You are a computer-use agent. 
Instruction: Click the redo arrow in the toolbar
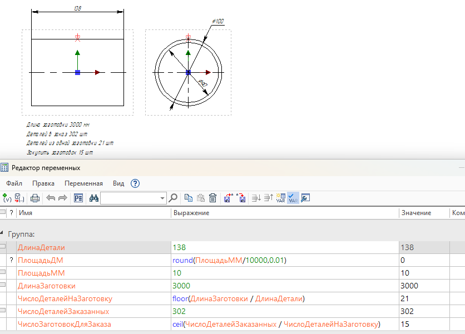(62, 197)
